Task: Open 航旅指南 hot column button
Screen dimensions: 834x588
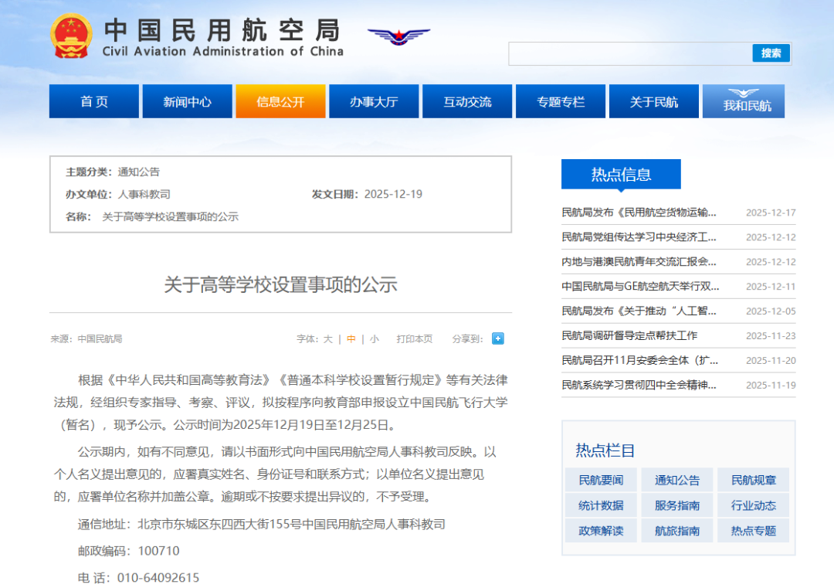Action: pos(677,531)
